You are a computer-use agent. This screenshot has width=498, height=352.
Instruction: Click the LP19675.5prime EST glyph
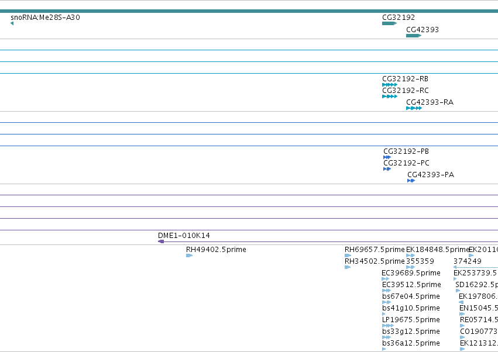coord(388,326)
